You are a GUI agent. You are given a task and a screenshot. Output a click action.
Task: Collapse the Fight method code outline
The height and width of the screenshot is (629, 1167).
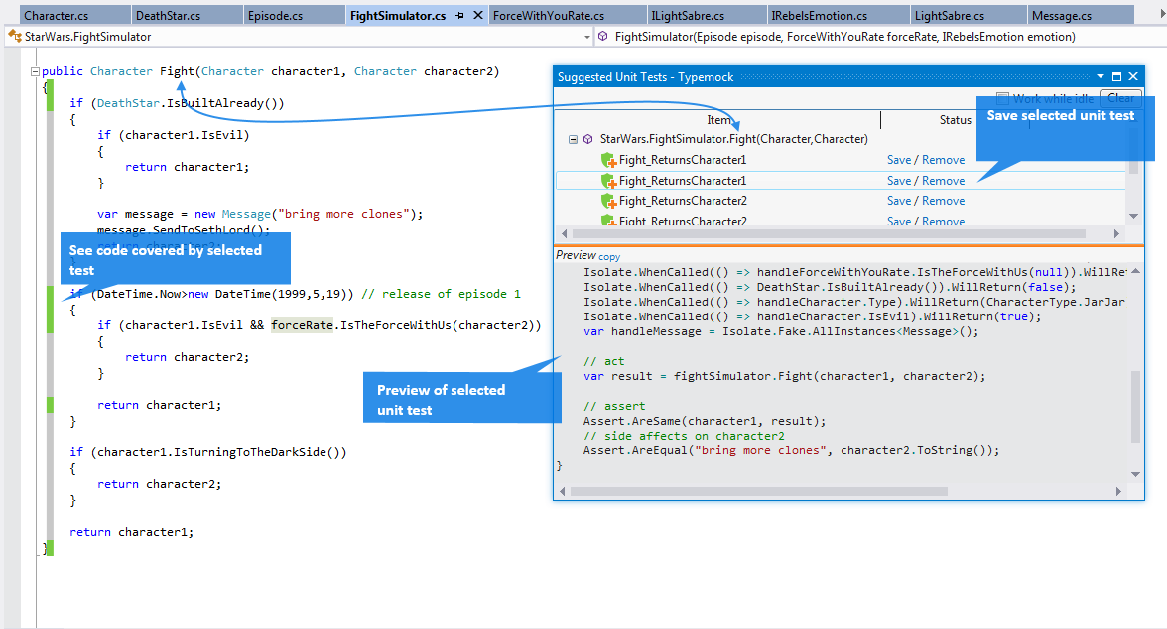pos(36,71)
